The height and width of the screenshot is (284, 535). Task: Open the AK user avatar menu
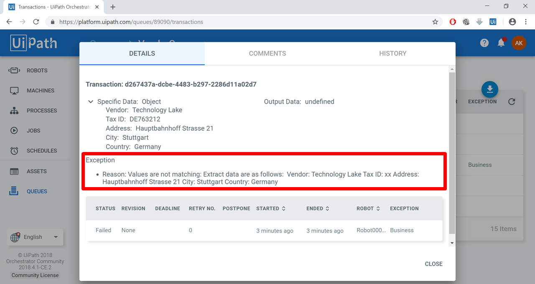(519, 43)
